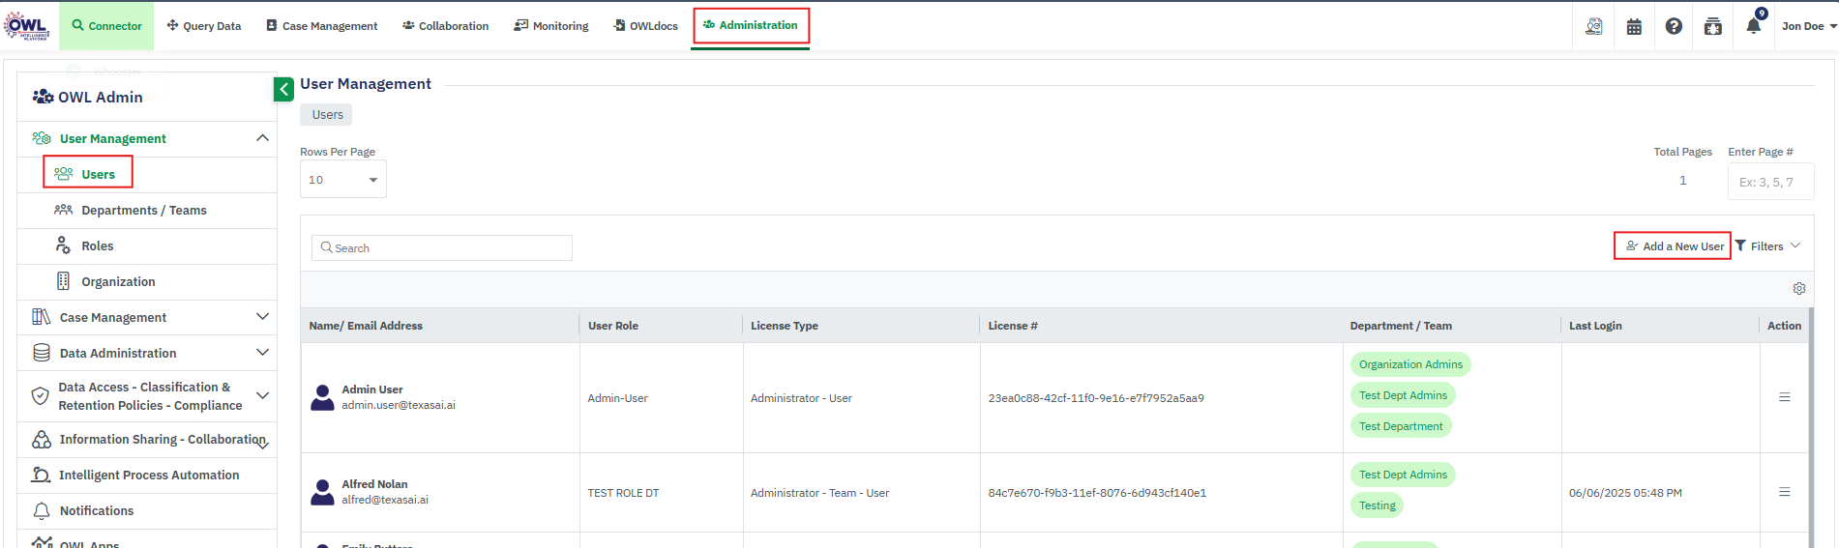Open the Rows Per Page dropdown

(343, 180)
